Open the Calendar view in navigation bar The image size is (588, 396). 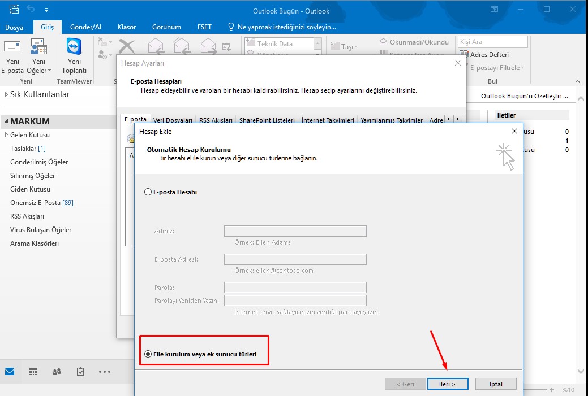click(33, 372)
